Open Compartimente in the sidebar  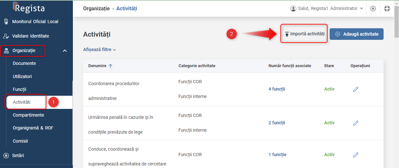point(29,115)
